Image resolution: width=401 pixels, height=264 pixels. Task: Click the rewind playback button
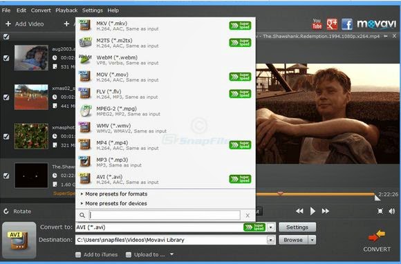tap(299, 211)
